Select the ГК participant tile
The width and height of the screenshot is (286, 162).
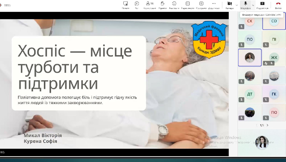274,94
